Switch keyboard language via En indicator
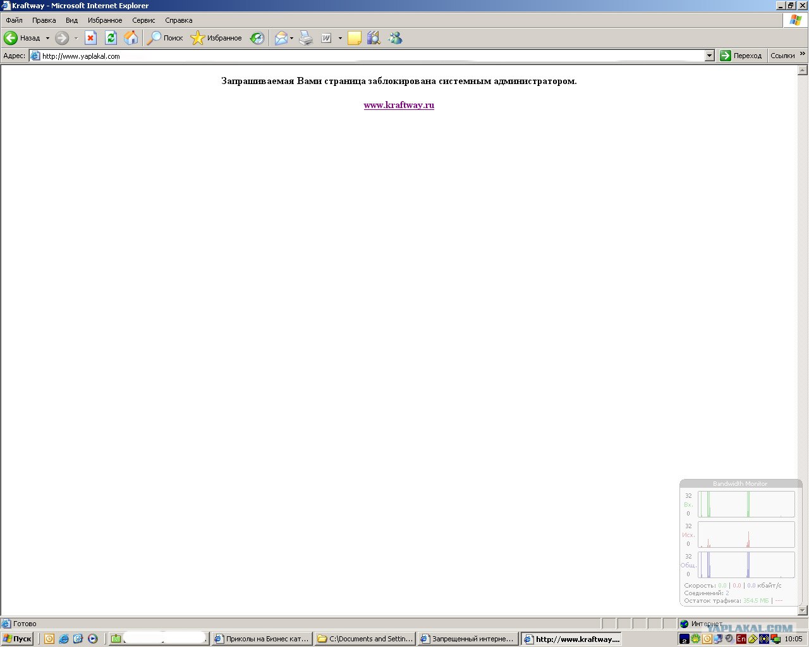The width and height of the screenshot is (809, 647). pos(741,639)
